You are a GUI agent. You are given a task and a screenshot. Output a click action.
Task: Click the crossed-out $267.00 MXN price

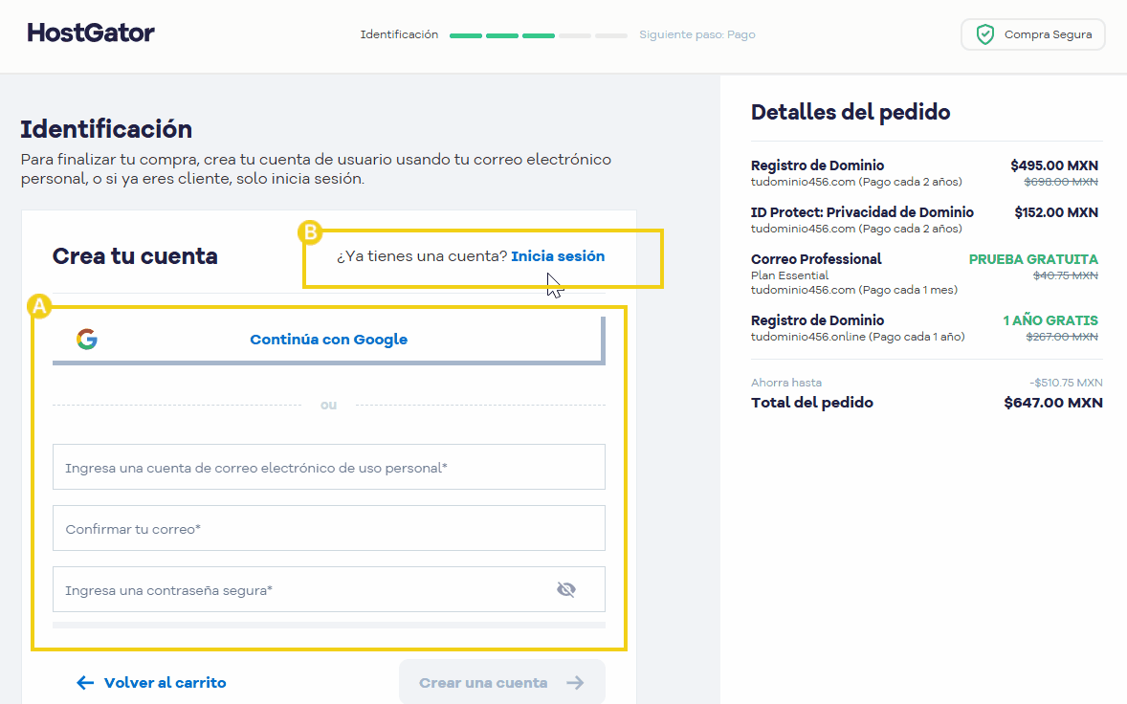tap(1062, 337)
